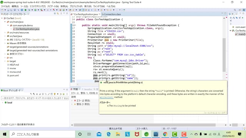Click the green diamond icon in Boot Dashboard toolbar
The height and width of the screenshot is (138, 246).
tap(63, 94)
